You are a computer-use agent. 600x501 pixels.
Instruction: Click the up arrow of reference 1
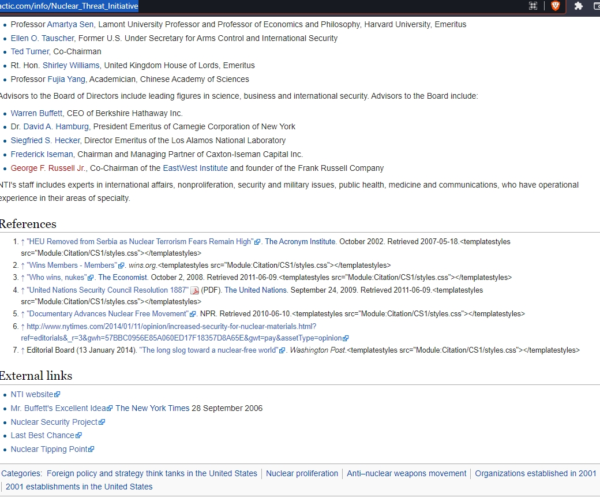(x=22, y=242)
